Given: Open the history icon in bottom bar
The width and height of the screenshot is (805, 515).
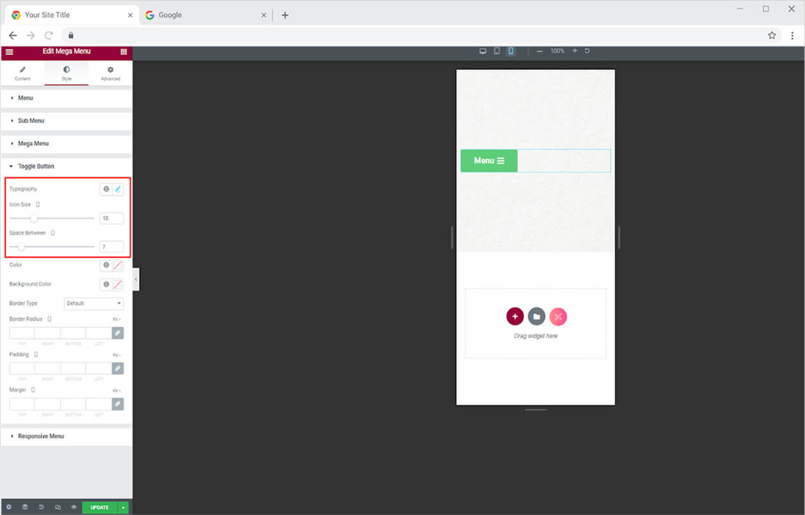Looking at the screenshot, I should [41, 507].
